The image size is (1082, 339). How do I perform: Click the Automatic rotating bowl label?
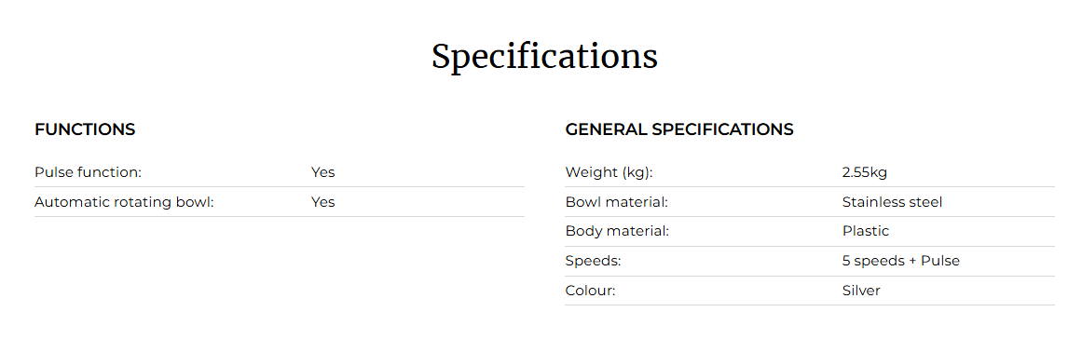pyautogui.click(x=124, y=202)
